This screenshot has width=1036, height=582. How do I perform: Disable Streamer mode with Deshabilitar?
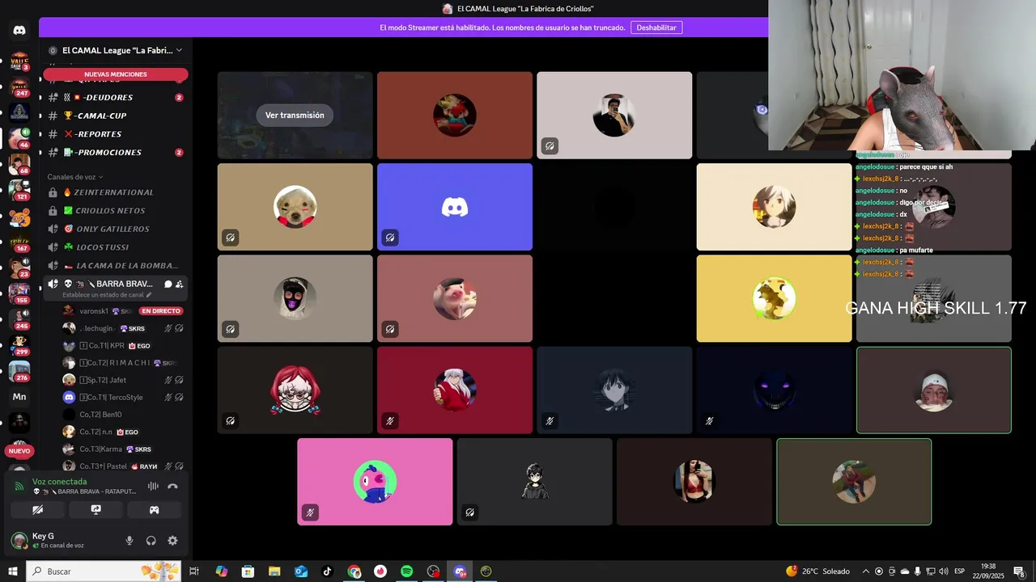click(656, 27)
